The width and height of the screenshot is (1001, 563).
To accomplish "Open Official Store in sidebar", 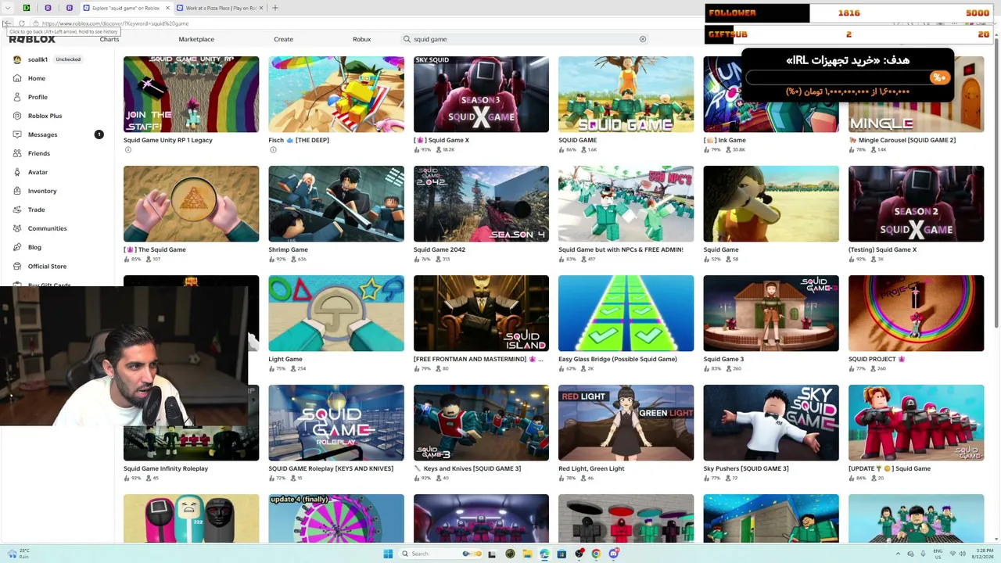I will click(47, 266).
